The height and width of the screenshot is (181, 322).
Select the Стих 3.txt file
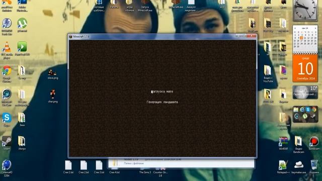pos(99,167)
